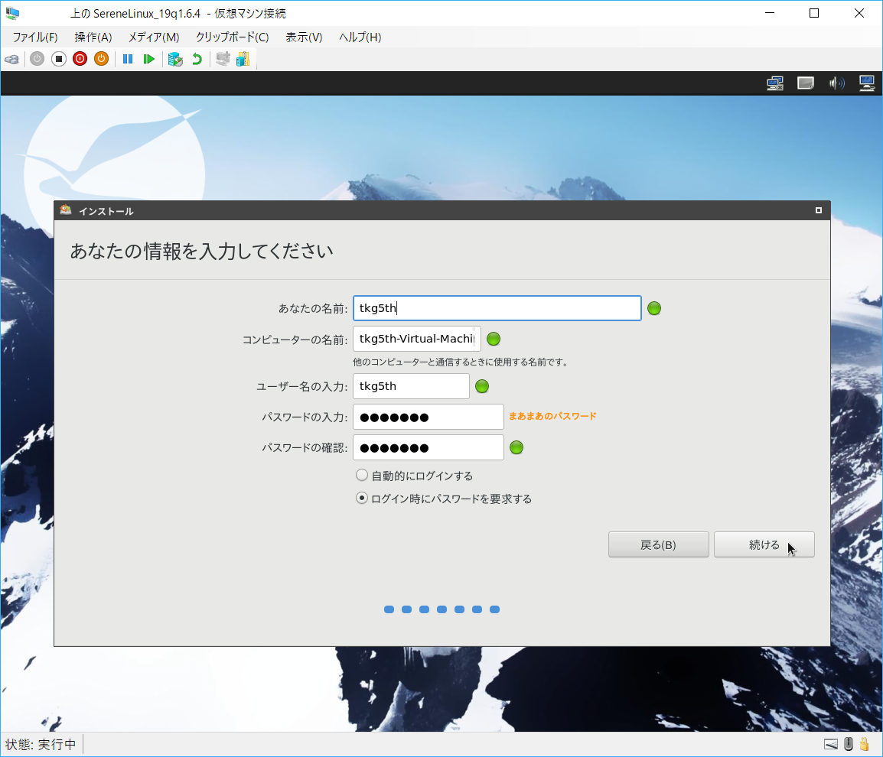Click green status dot beside computer name

(494, 339)
